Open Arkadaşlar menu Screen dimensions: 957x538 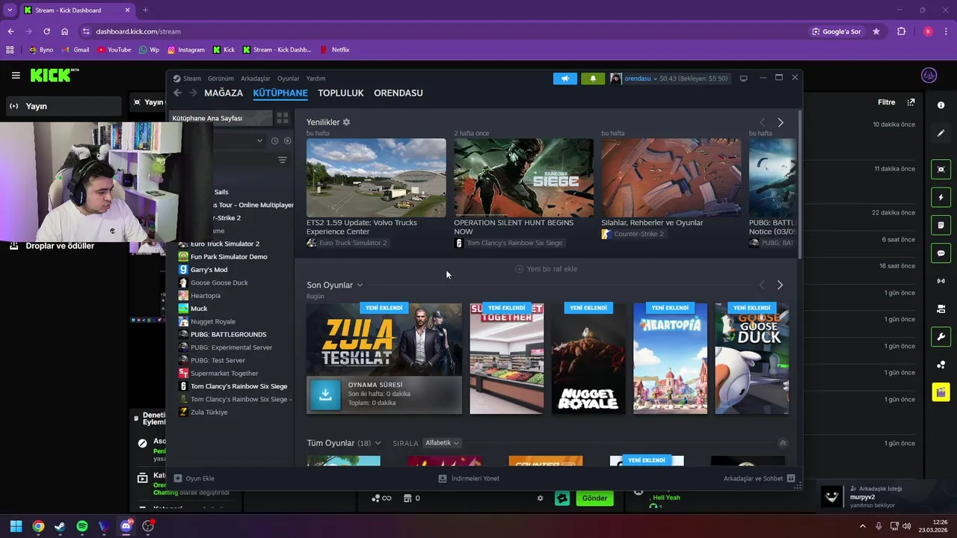(x=256, y=78)
